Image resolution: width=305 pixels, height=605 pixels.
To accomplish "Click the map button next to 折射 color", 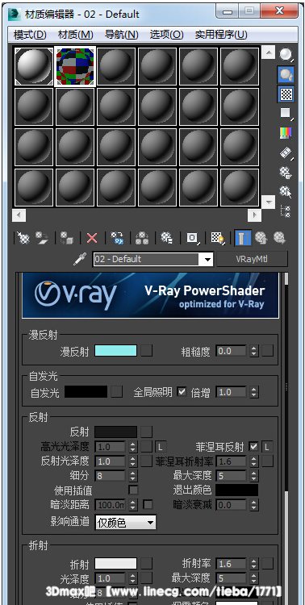I will click(146, 564).
